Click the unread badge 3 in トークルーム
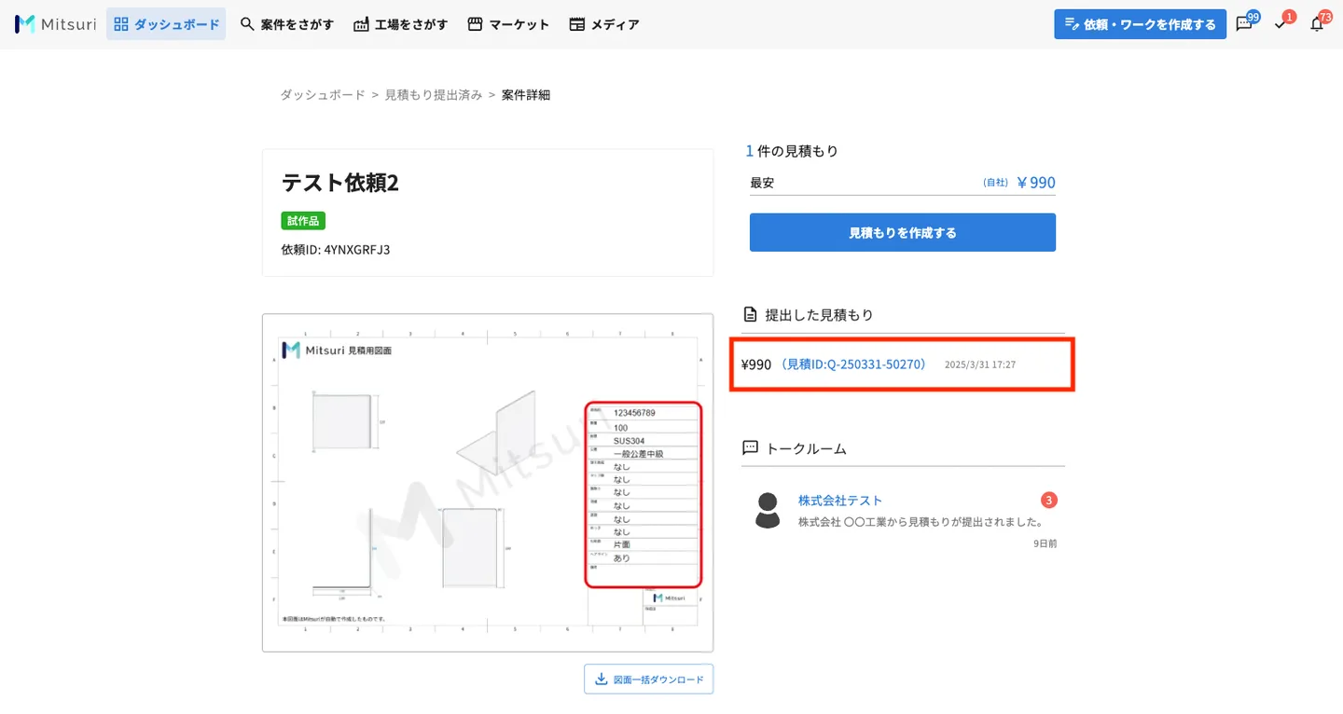Viewport: 1343px width, 714px height. 1048,501
